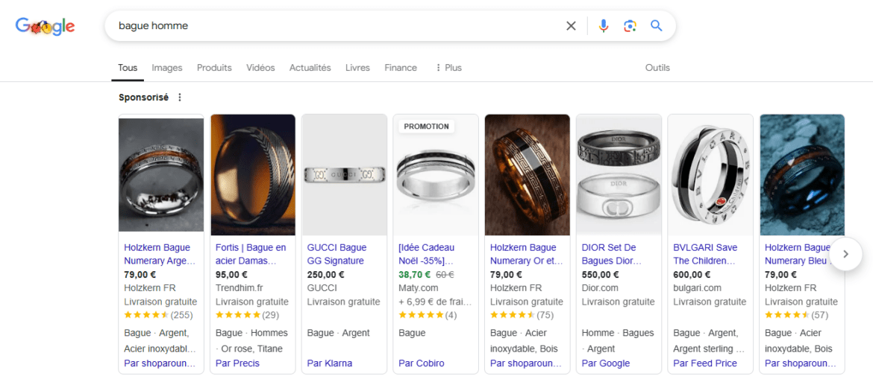This screenshot has width=873, height=385.
Task: Click the PROMOTION badge on Maty ring
Action: 427,127
